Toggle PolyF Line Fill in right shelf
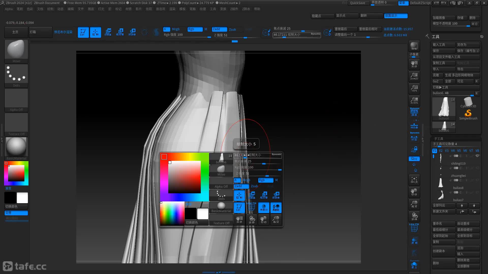Screen dimensions: 488x274 pos(414,228)
